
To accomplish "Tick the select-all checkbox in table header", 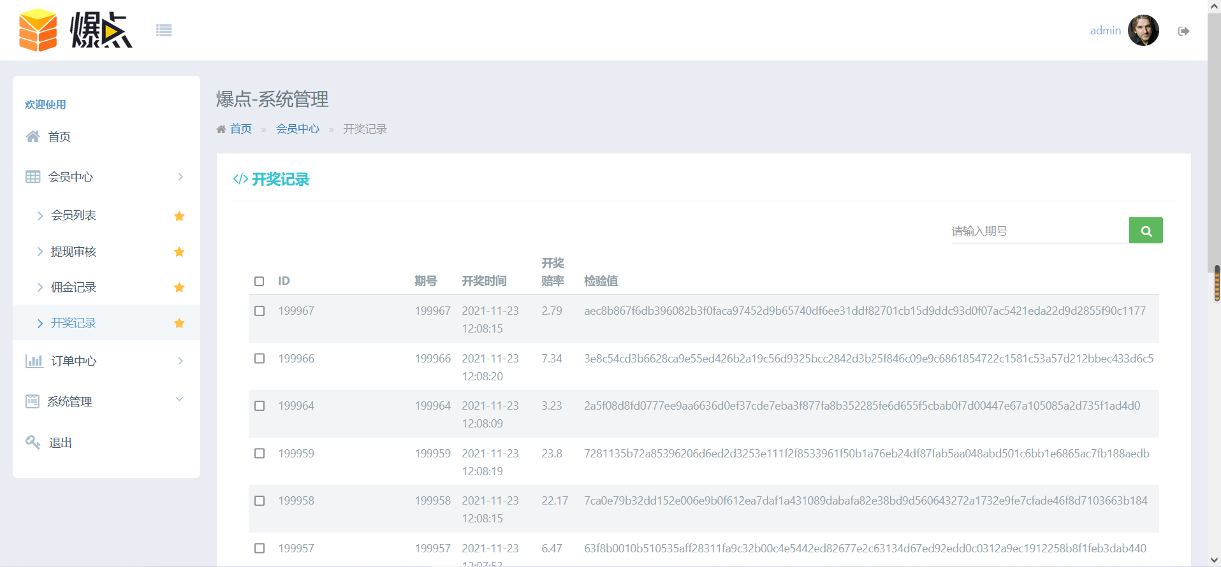I will coord(260,281).
